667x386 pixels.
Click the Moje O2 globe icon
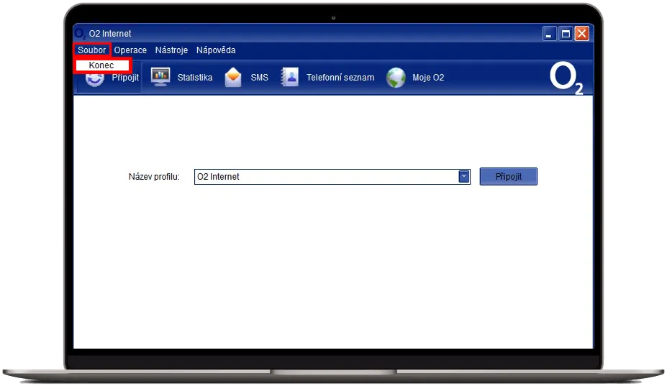pos(396,77)
